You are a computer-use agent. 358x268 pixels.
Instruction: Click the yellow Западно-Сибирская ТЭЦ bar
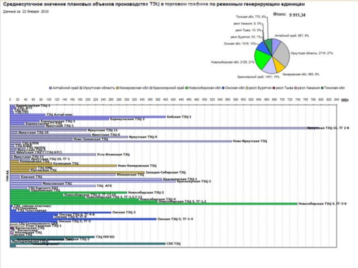[x=77, y=172]
